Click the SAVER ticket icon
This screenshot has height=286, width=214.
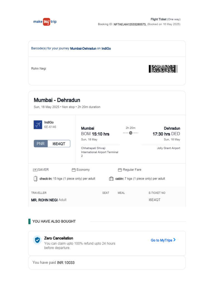coord(35,170)
